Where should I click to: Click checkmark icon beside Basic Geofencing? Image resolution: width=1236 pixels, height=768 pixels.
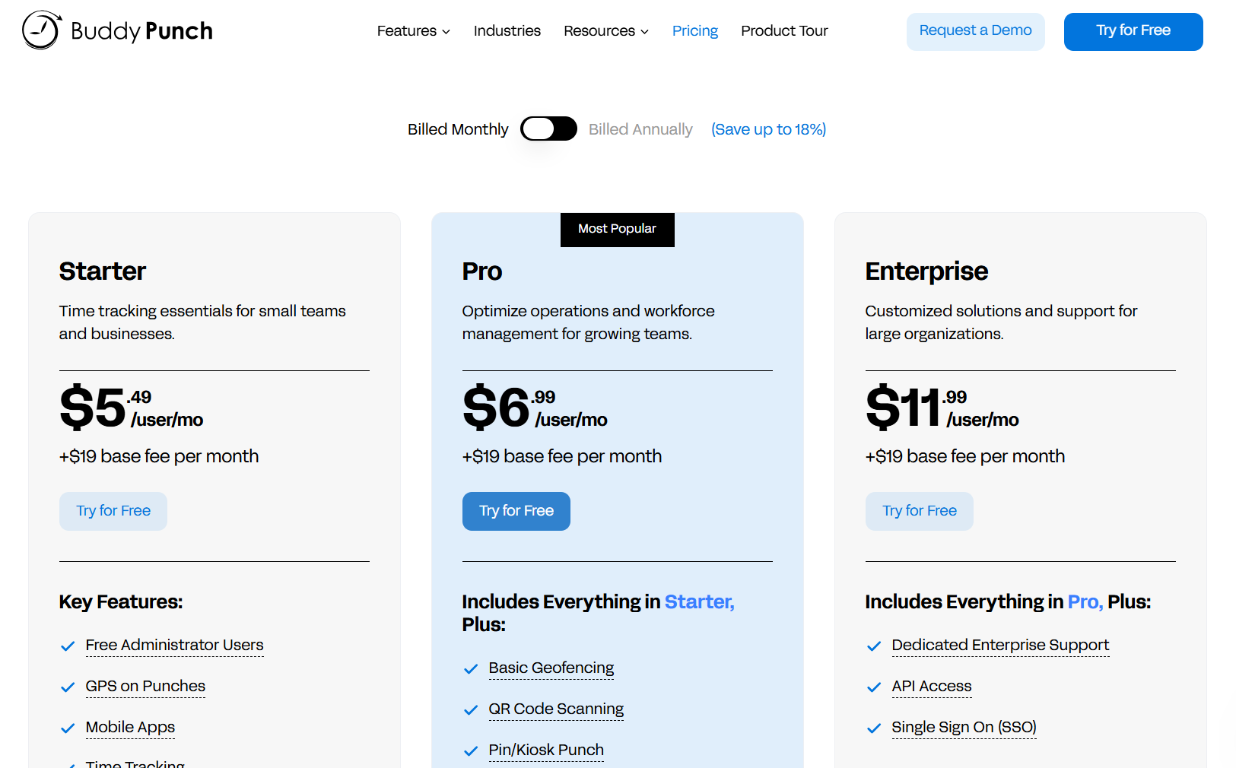(471, 669)
